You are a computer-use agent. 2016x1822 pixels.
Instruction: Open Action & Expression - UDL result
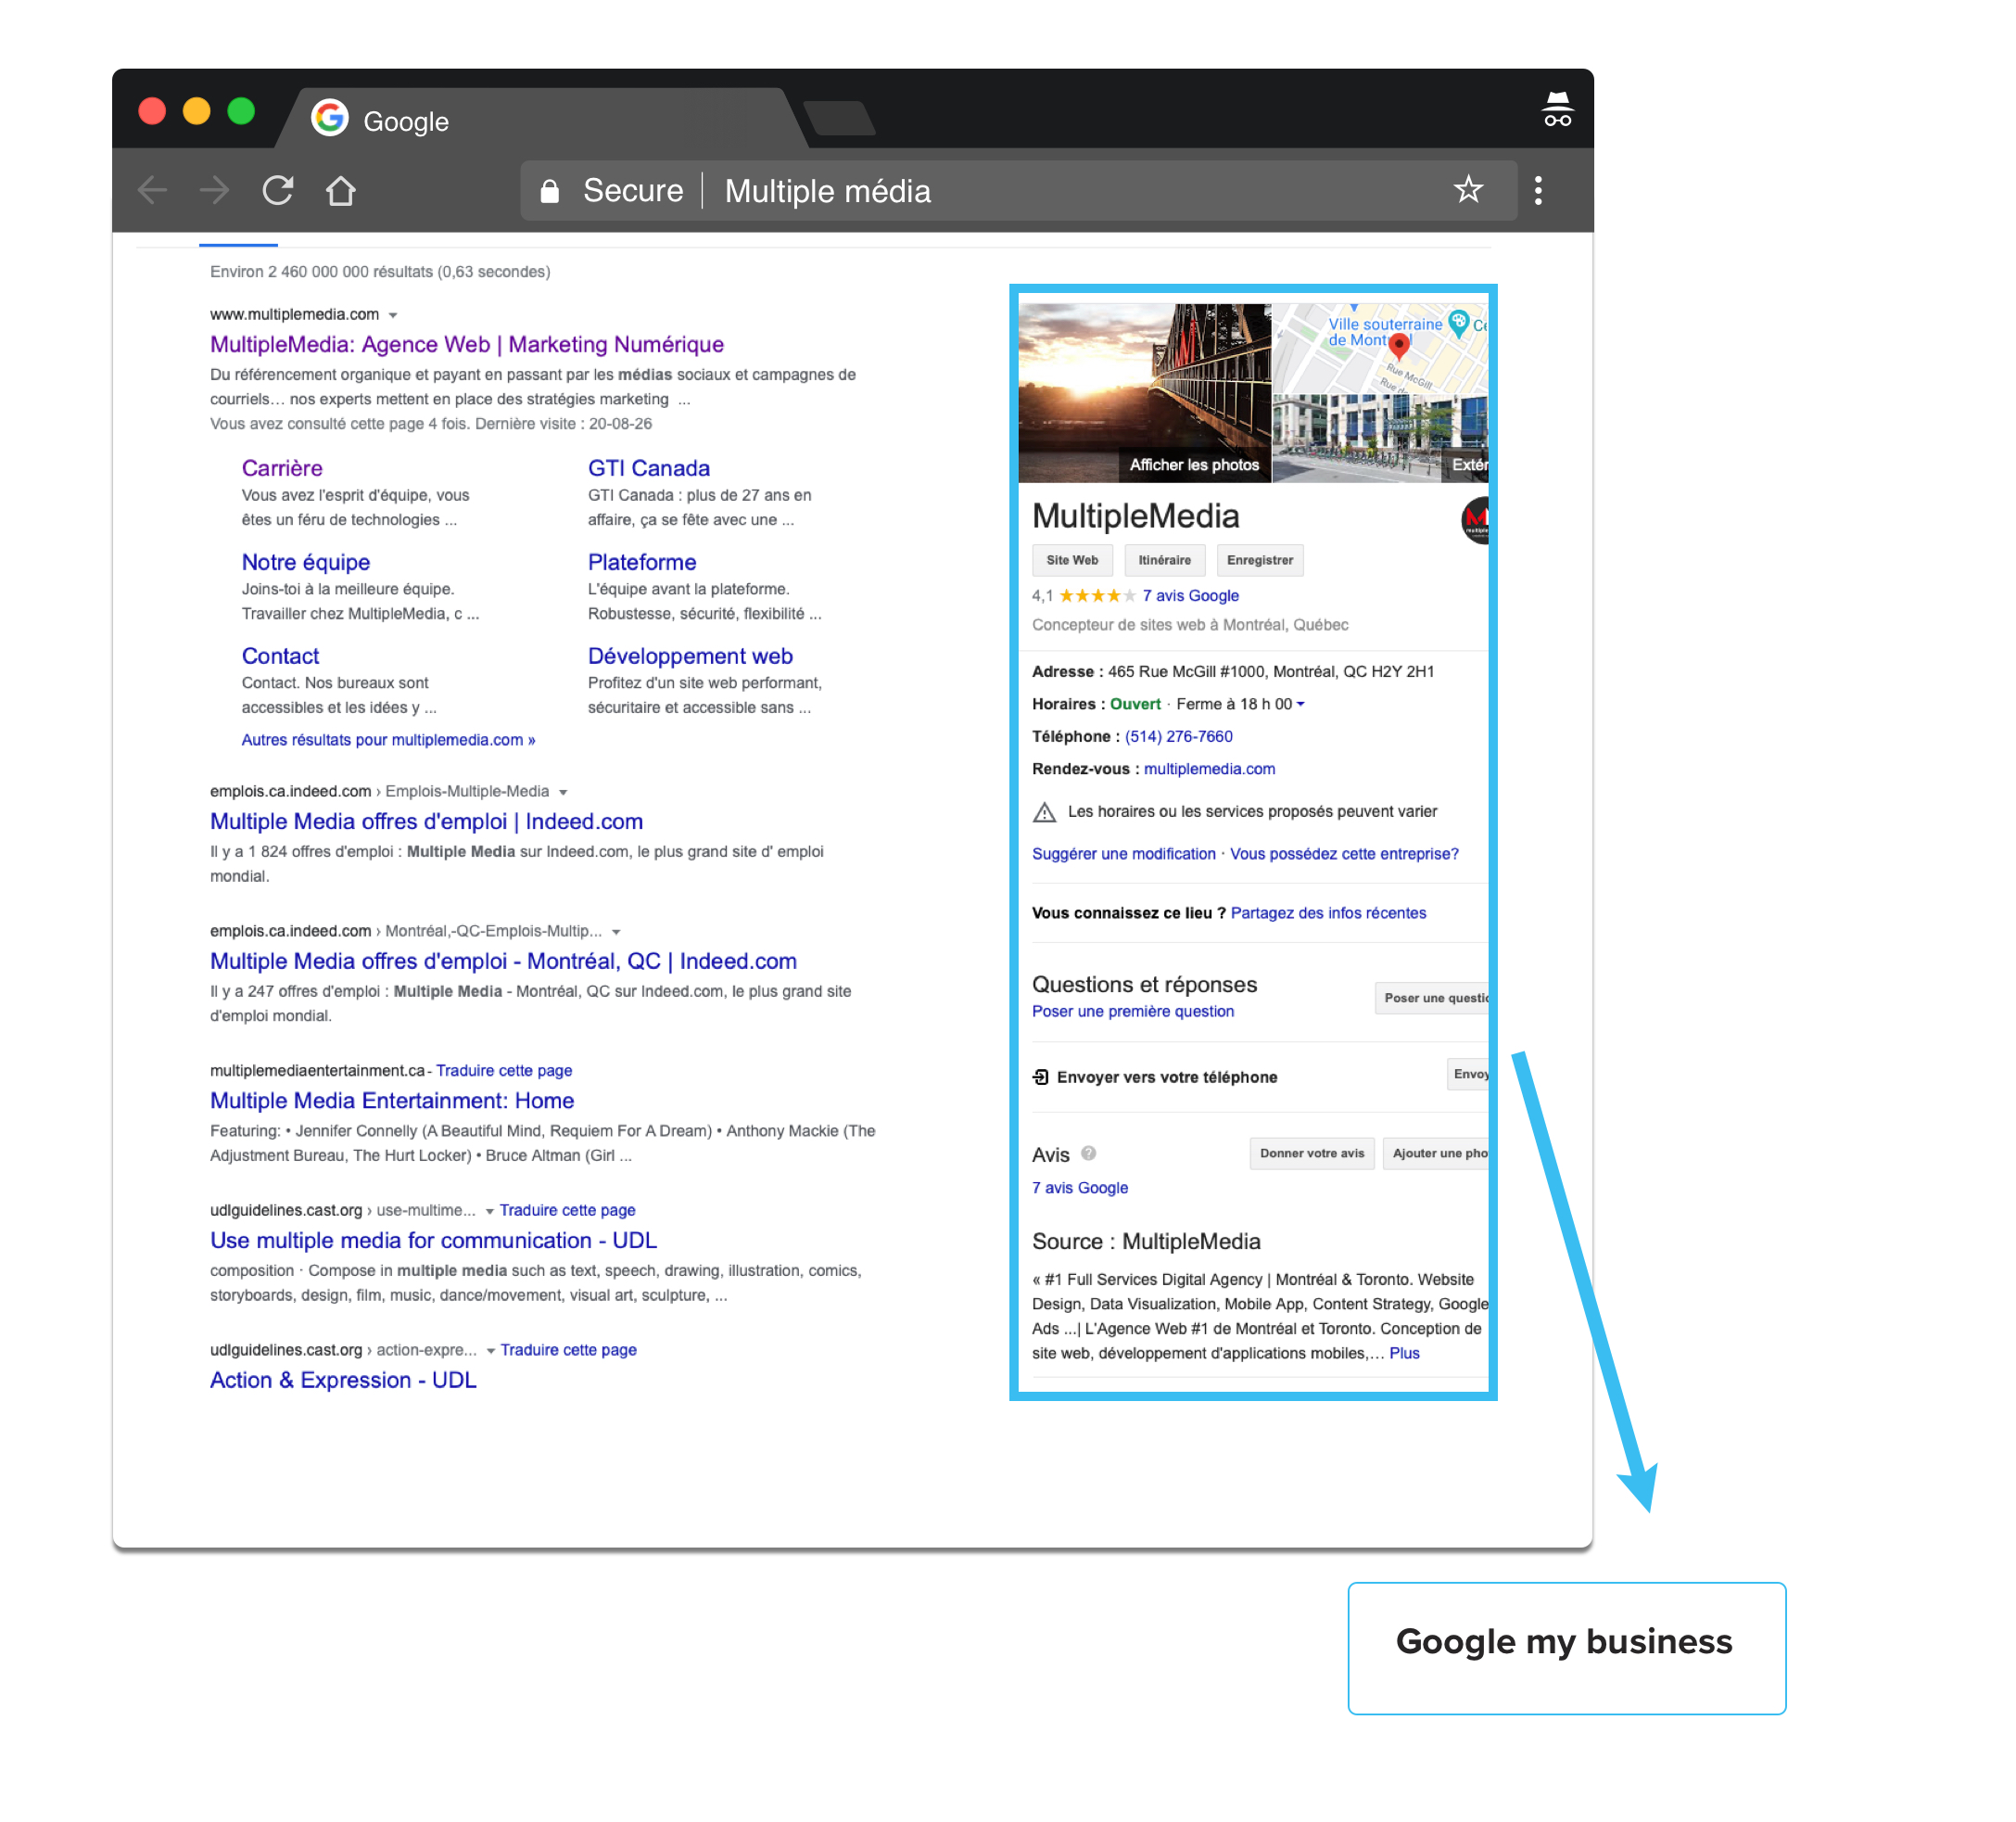342,1380
